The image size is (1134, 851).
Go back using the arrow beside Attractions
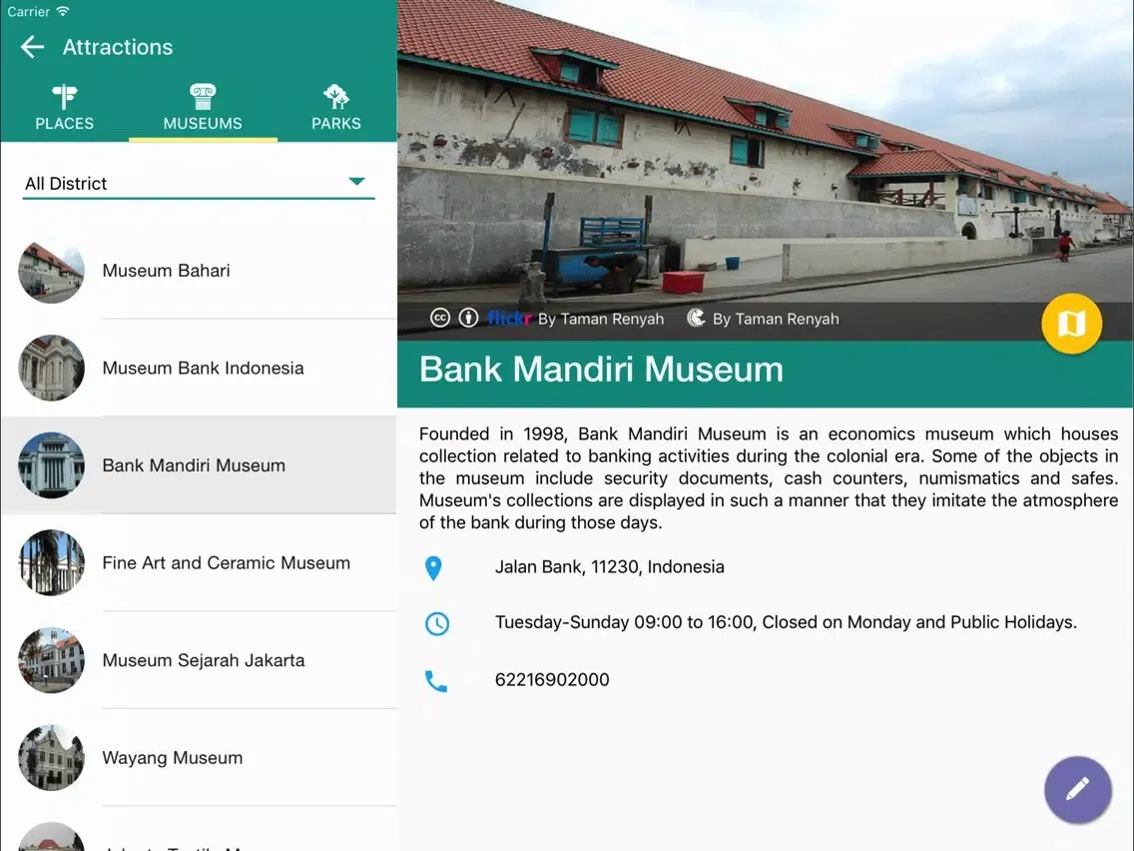33,47
